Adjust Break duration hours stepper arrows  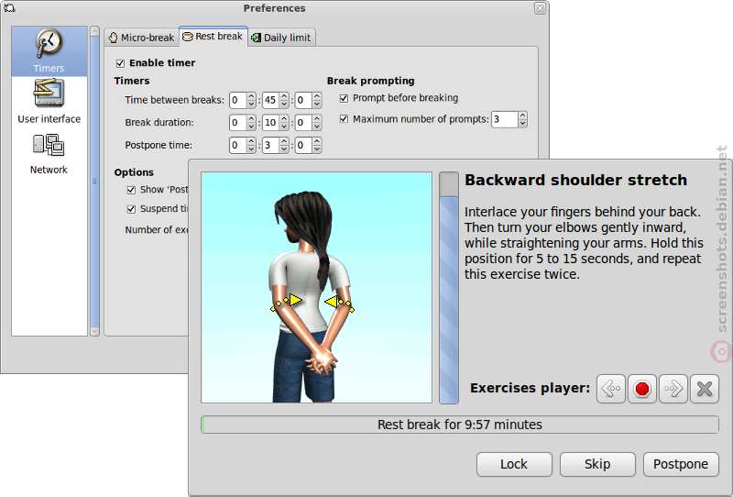(251, 123)
